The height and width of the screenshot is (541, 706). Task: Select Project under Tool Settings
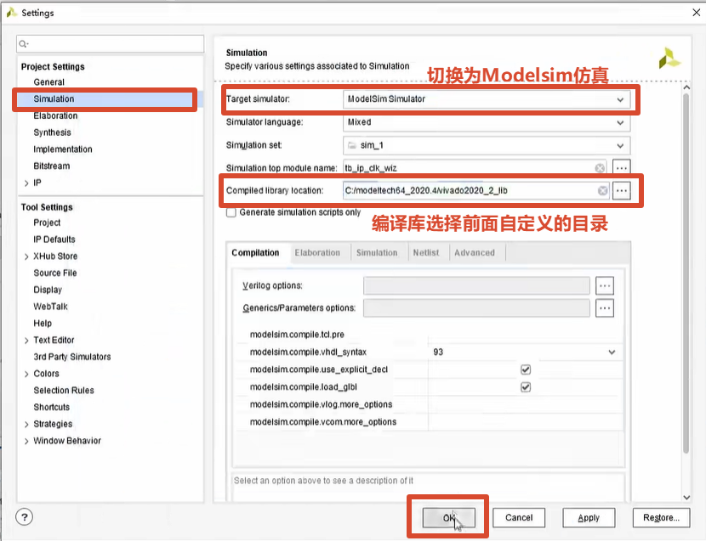(x=47, y=223)
